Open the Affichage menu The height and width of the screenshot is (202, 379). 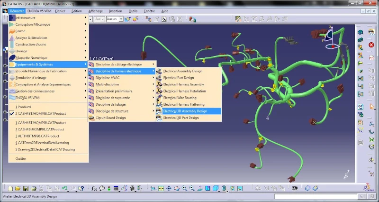tap(95, 10)
